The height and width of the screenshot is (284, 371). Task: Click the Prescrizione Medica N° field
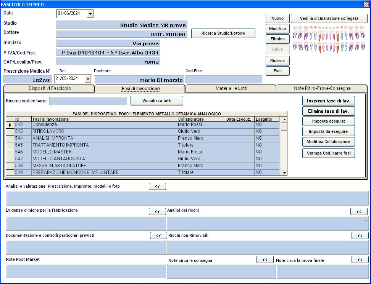pyautogui.click(x=28, y=80)
